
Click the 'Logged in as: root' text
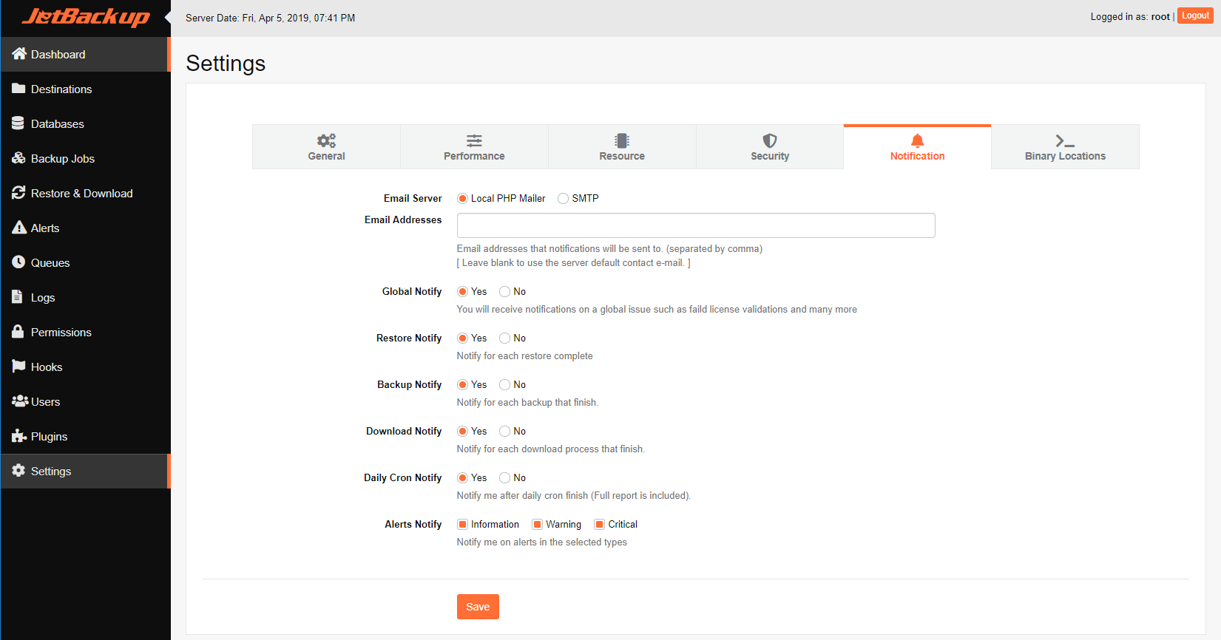tap(1130, 16)
